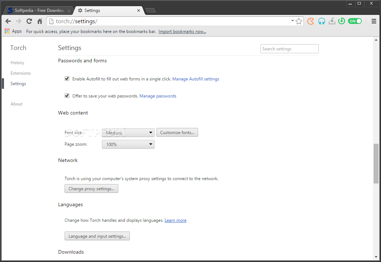
Task: Click Import bookmarks now link
Action: 182,32
